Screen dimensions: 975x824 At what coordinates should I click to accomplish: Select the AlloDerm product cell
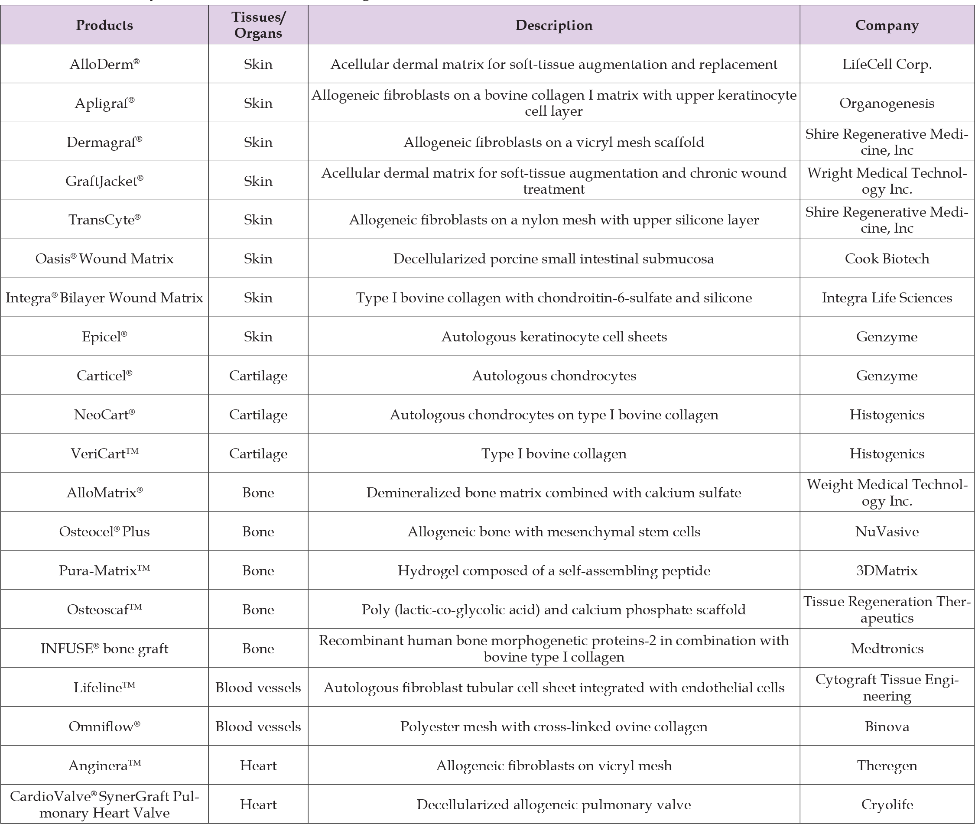(x=104, y=64)
